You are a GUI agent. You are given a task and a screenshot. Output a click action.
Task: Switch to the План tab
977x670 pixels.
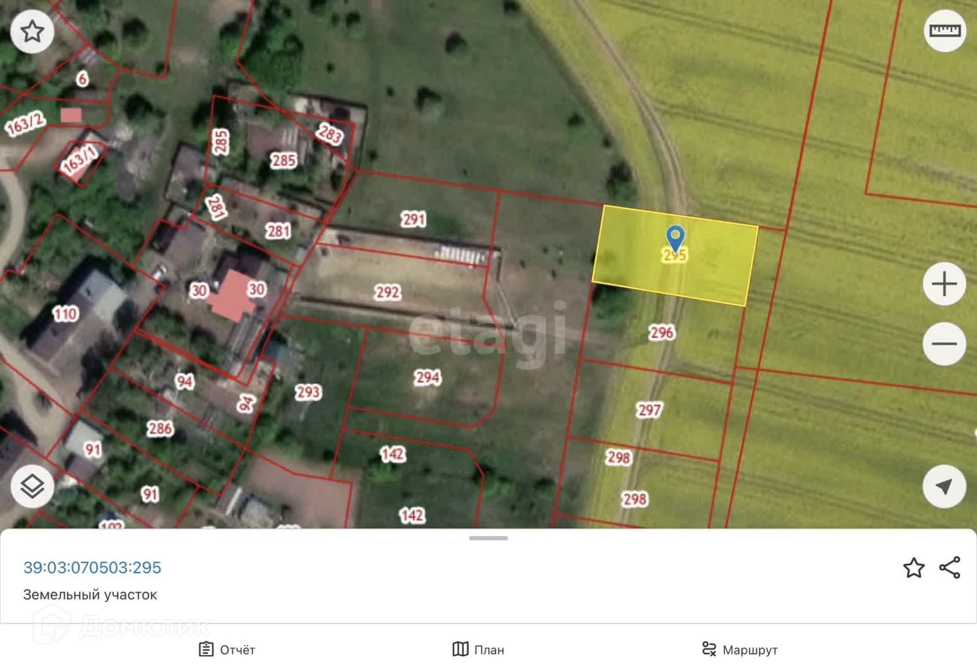pos(478,650)
